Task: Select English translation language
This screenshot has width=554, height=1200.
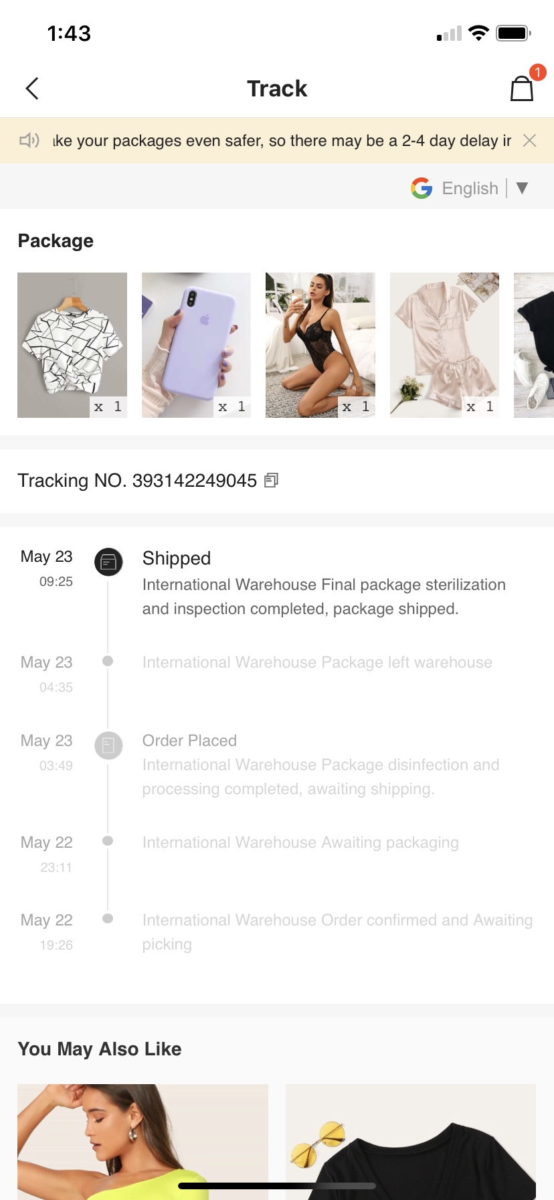Action: tap(470, 188)
